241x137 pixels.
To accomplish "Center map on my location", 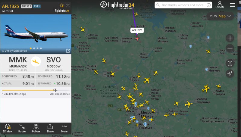I will (230, 73).
